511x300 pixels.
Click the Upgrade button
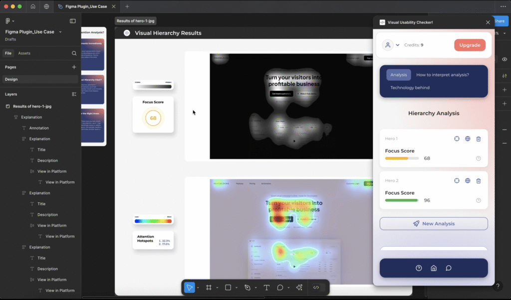pos(470,45)
